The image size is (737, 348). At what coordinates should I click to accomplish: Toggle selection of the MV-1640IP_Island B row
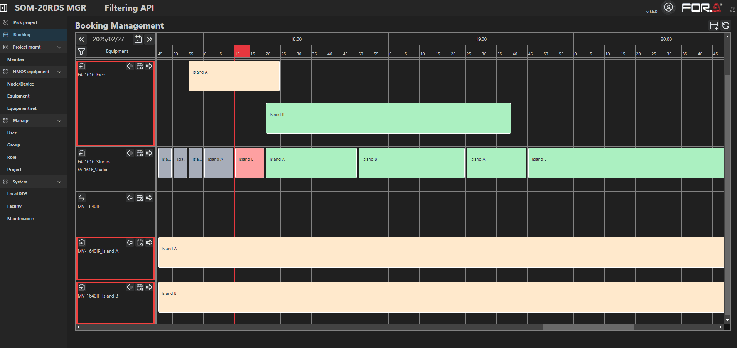(82, 287)
